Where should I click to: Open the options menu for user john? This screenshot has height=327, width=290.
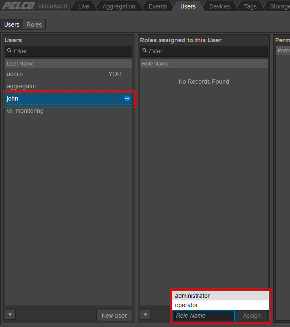click(x=127, y=98)
